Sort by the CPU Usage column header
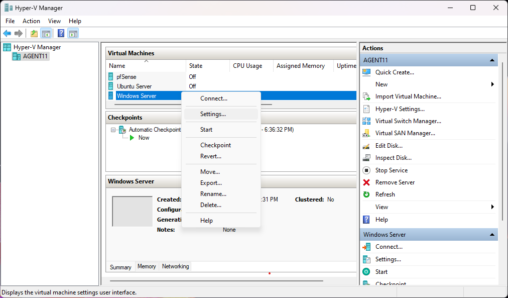 coord(247,66)
